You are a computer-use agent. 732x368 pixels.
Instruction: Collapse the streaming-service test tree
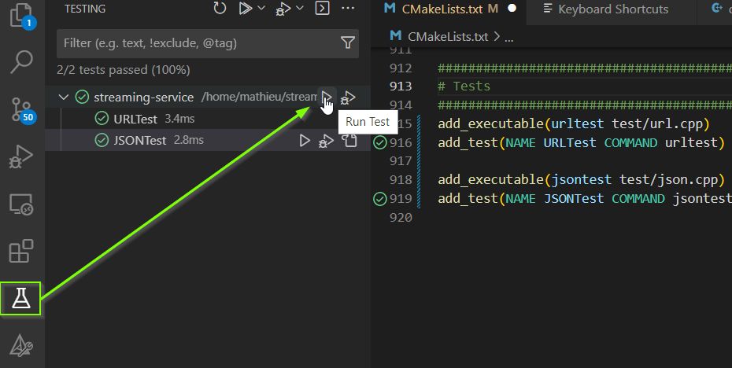pos(64,97)
